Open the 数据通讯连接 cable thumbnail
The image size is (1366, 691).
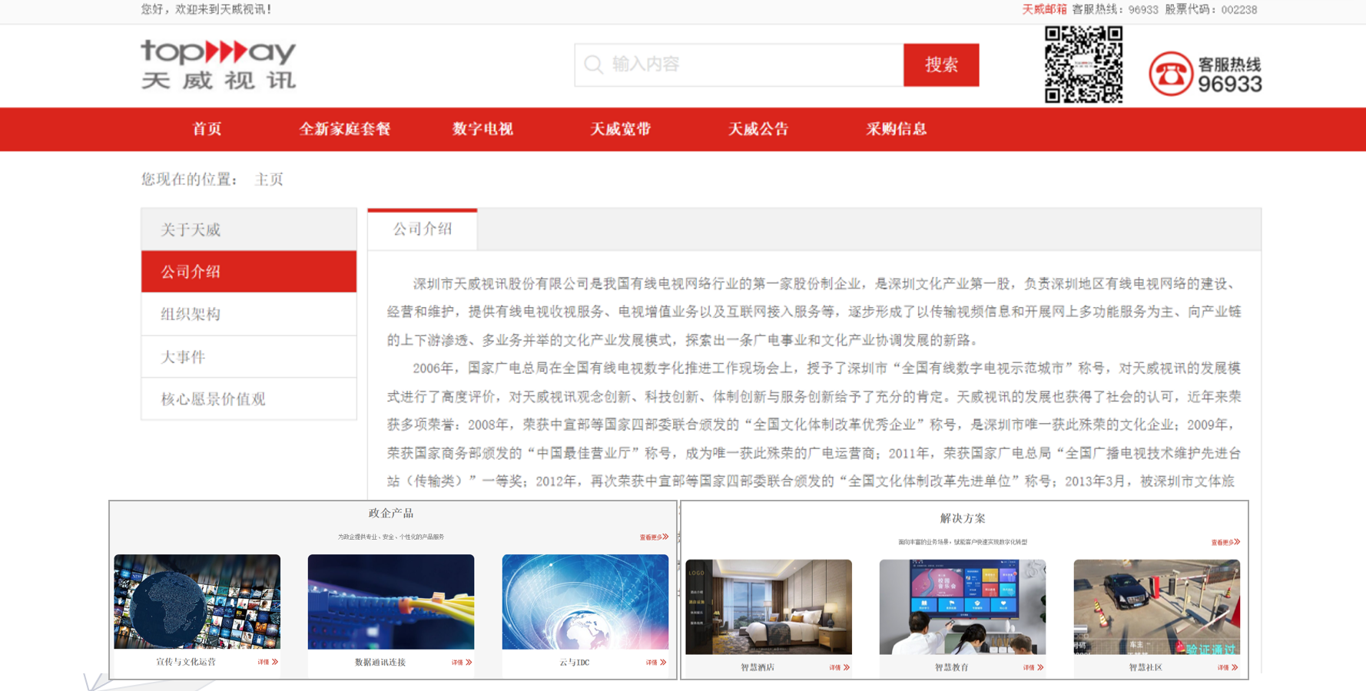click(391, 602)
